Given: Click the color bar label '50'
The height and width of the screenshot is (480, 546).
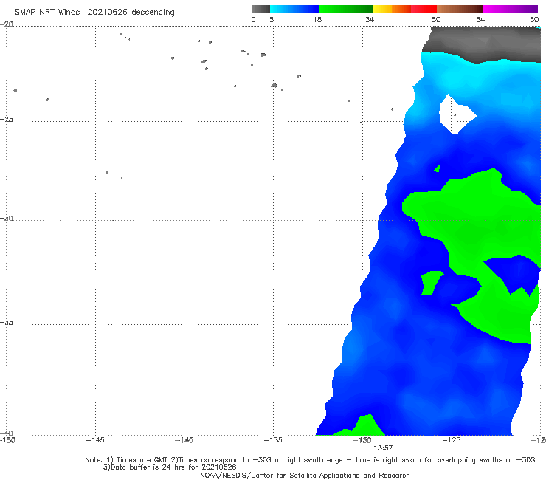Looking at the screenshot, I should (x=436, y=19).
